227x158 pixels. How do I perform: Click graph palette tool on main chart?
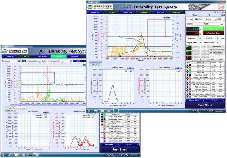pos(167,18)
